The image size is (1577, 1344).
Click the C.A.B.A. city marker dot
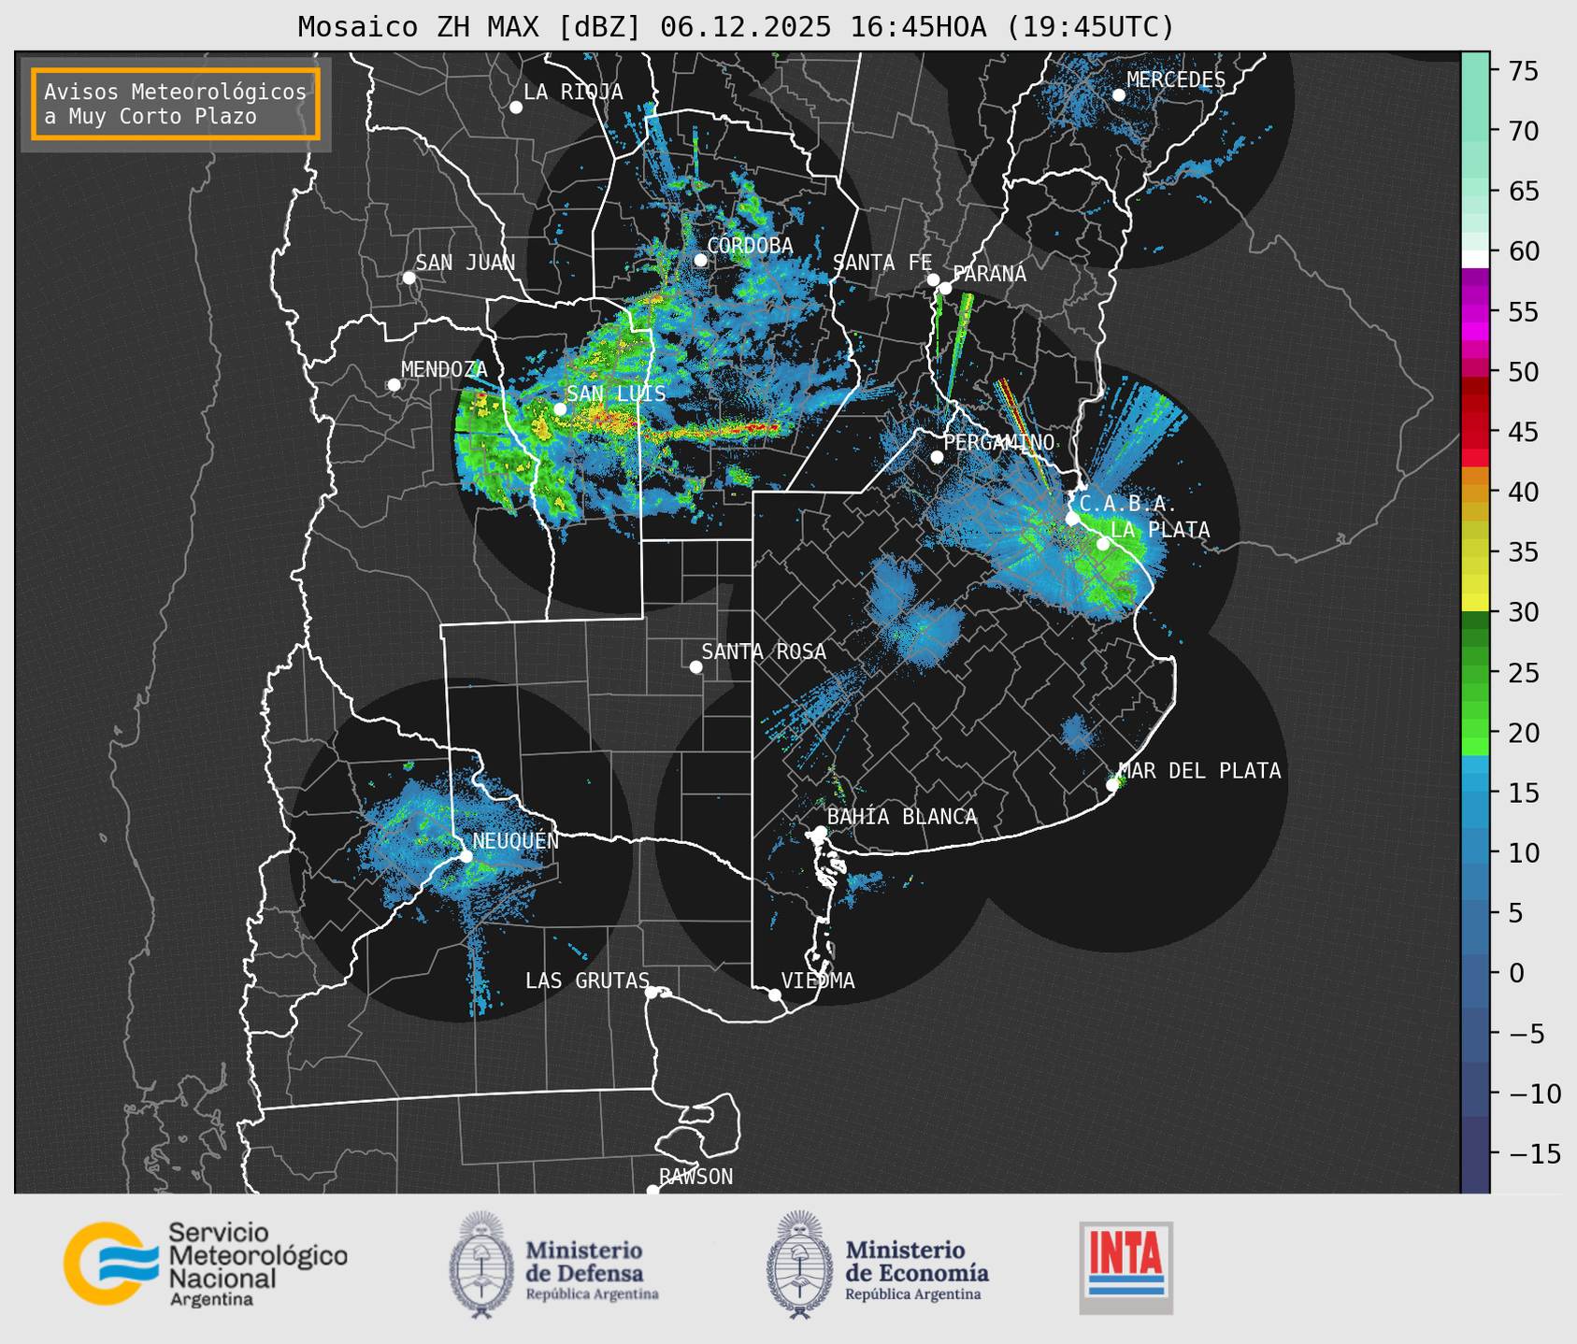1072,519
